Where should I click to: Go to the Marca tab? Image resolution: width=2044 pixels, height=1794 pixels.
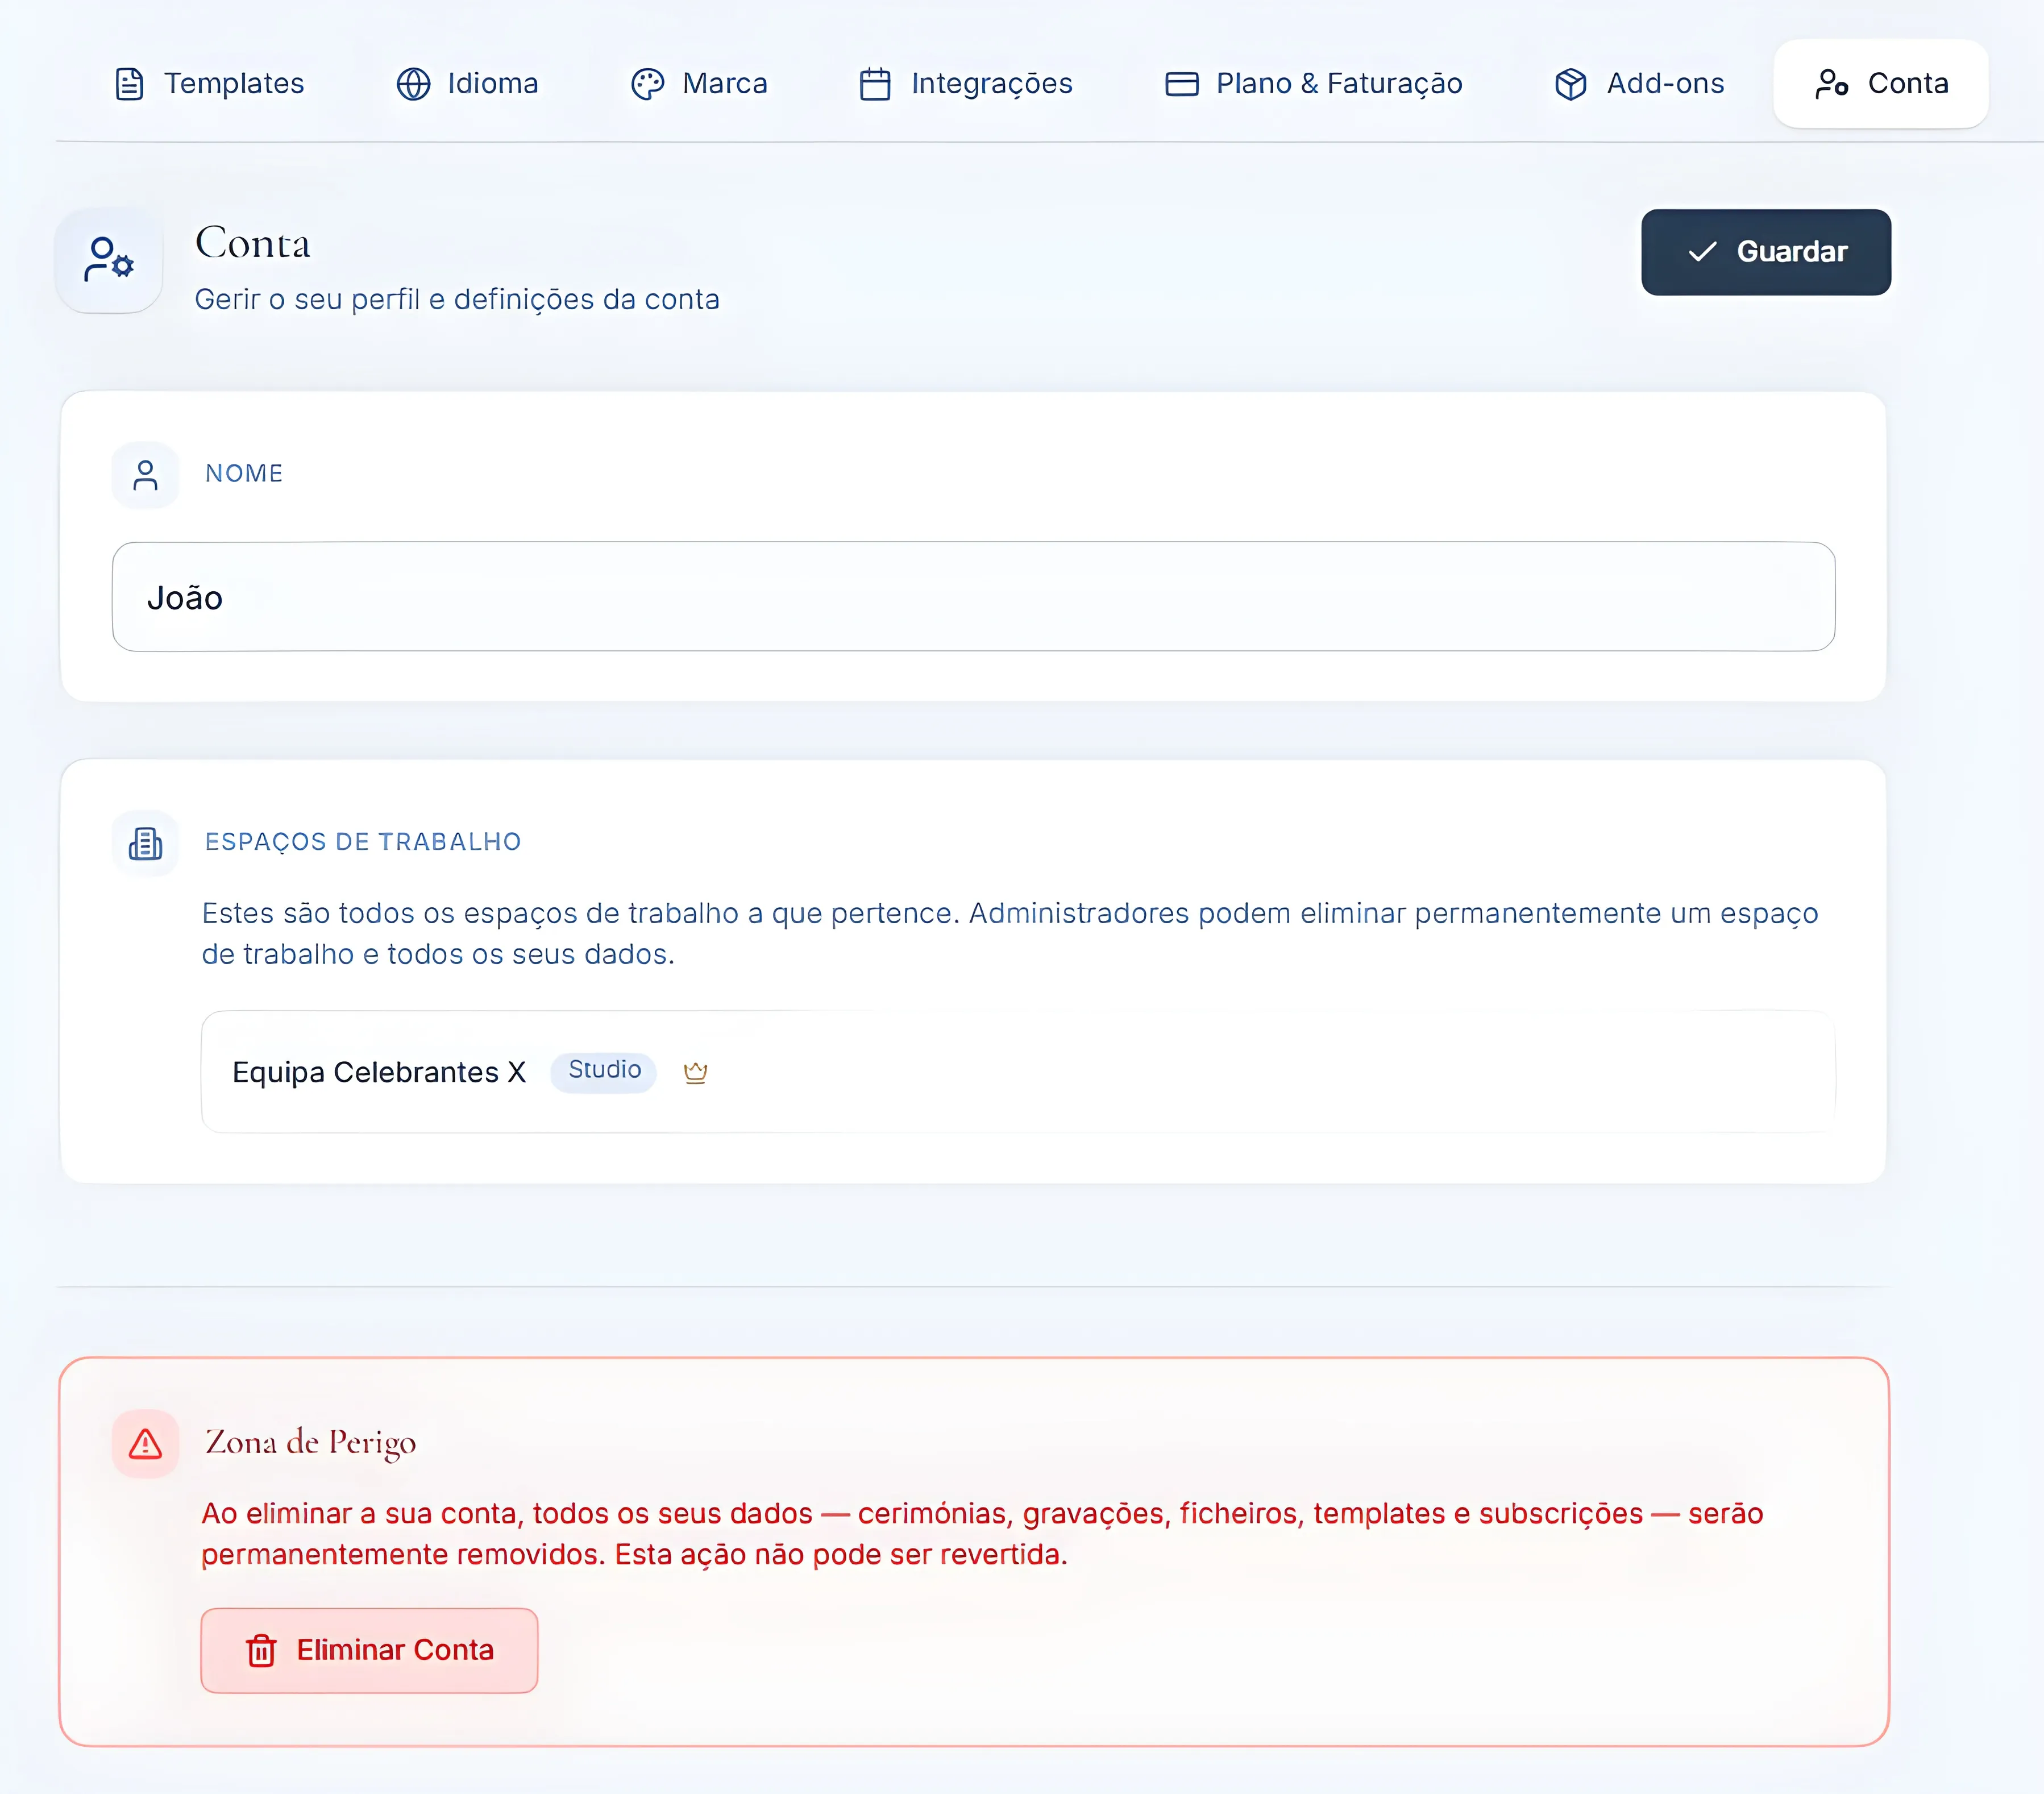[699, 84]
